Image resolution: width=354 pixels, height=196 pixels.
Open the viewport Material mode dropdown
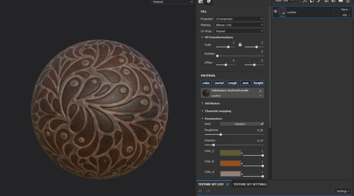coord(173,2)
